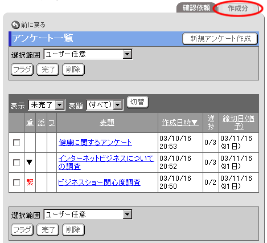267x243 pixels.
Task: Click the 新規アンケート作成 button
Action: click(x=220, y=39)
